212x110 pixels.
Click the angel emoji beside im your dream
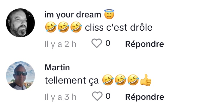[109, 14]
